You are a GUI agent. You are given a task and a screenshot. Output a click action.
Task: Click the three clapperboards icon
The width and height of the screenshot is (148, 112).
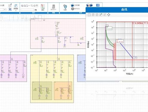(x=89, y=5)
